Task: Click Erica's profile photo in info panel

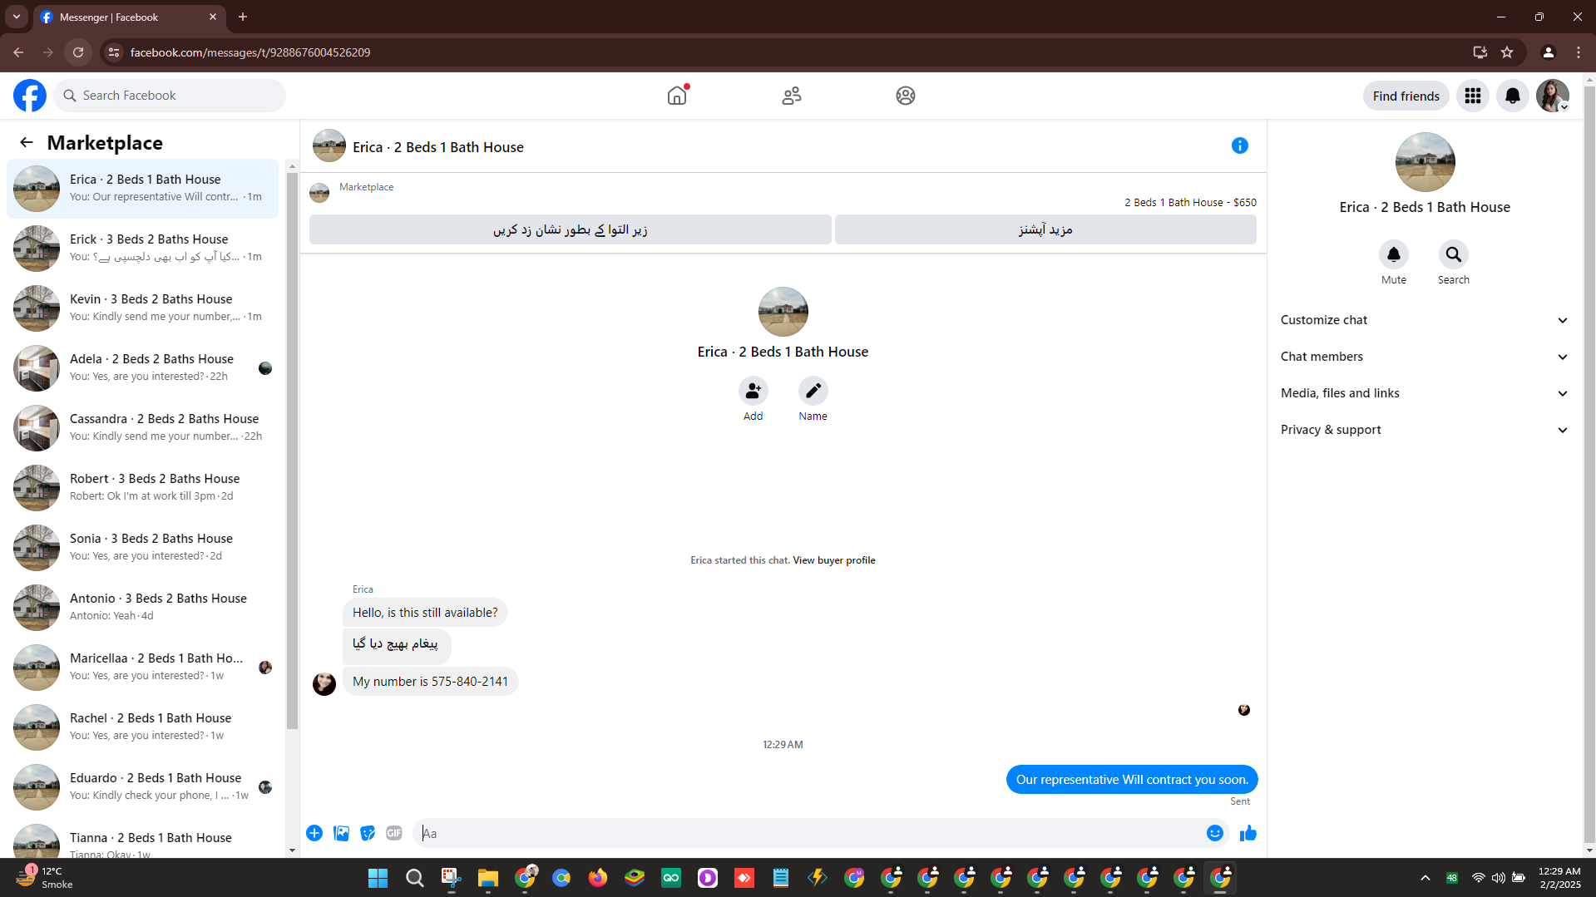Action: pyautogui.click(x=1425, y=162)
